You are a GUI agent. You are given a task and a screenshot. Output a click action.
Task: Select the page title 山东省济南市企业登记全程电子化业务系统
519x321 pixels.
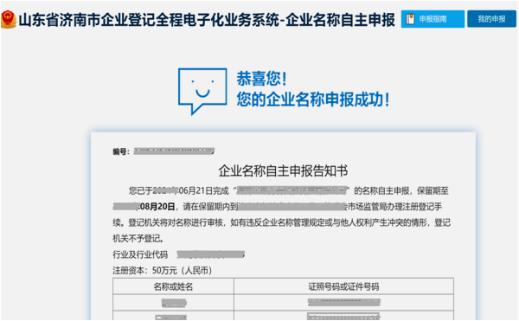coord(149,20)
